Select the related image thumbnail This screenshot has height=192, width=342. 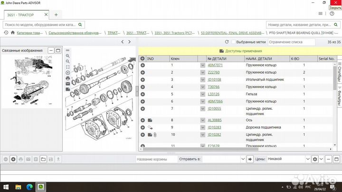(32, 81)
